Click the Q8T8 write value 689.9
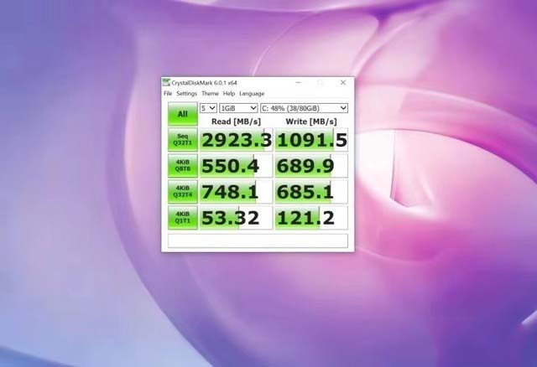 pyautogui.click(x=311, y=166)
